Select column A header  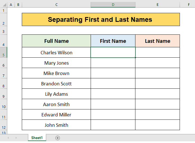pyautogui.click(x=11, y=5)
